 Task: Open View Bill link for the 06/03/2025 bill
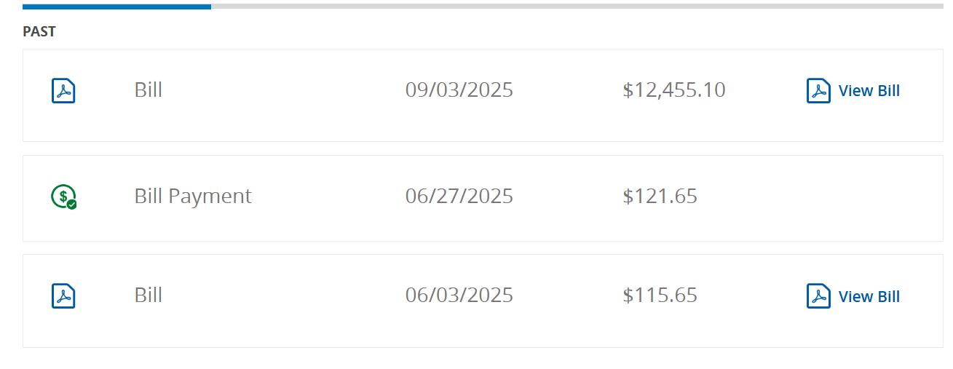[869, 296]
